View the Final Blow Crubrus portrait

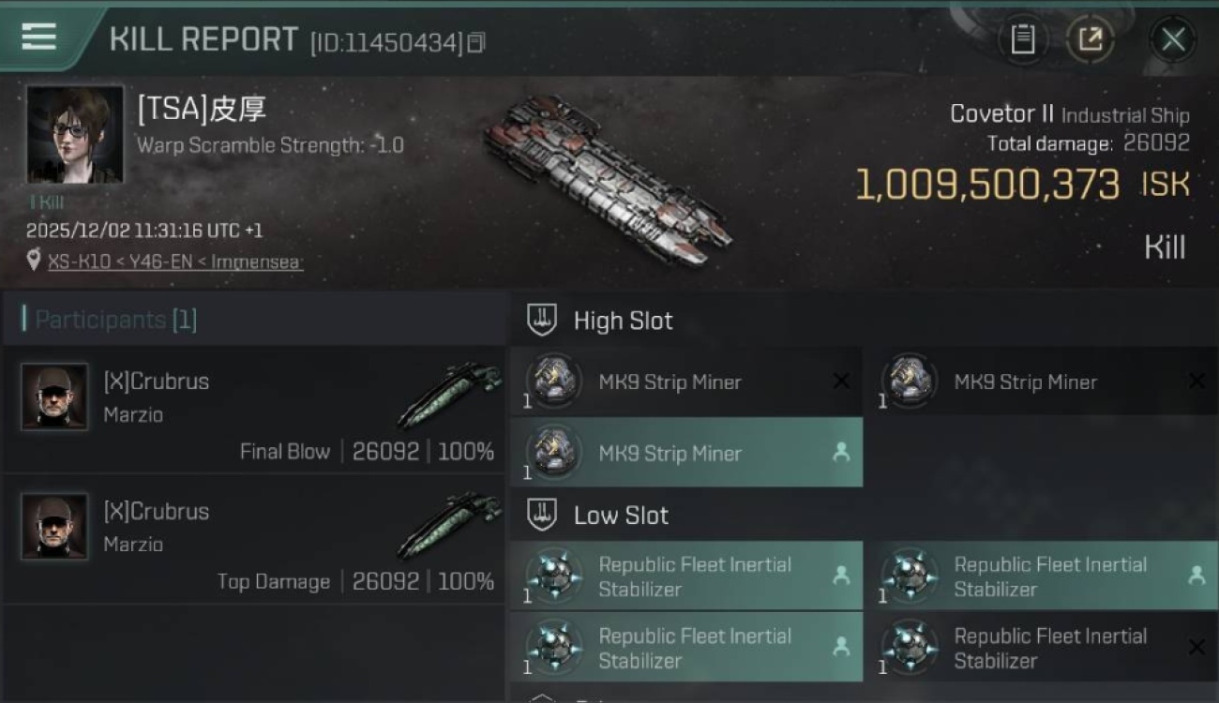click(x=54, y=396)
